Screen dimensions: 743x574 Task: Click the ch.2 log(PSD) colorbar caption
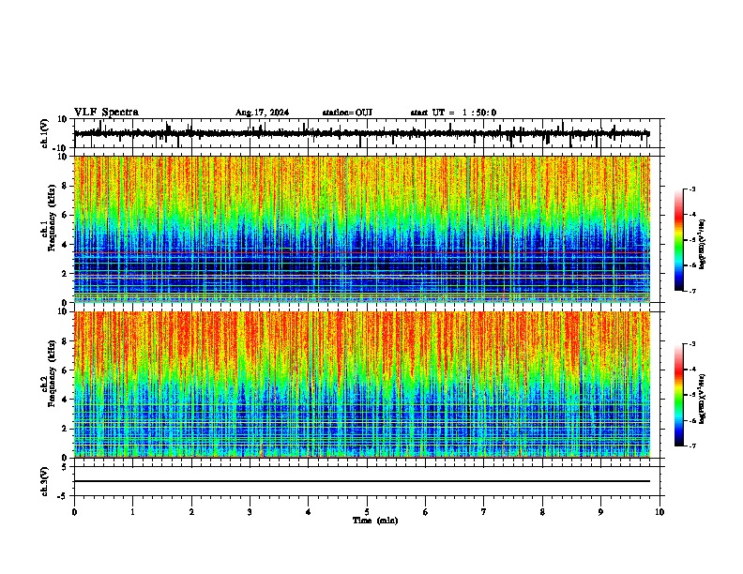click(x=702, y=400)
